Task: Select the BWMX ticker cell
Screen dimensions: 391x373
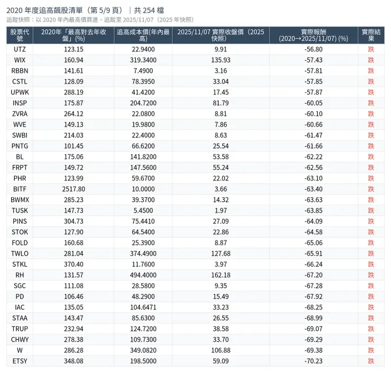Action: [x=20, y=200]
